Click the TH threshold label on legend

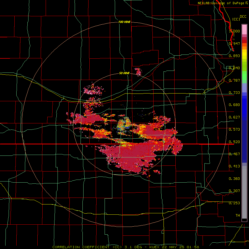point(238,216)
